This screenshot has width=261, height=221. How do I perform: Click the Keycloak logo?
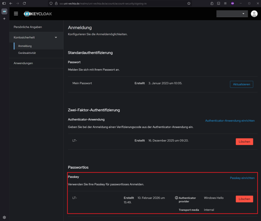tap(39, 14)
